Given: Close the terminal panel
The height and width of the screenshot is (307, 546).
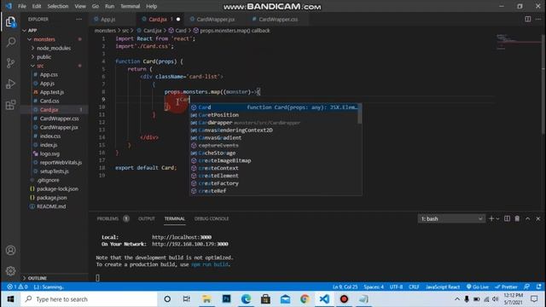Looking at the screenshot, I should (x=538, y=218).
